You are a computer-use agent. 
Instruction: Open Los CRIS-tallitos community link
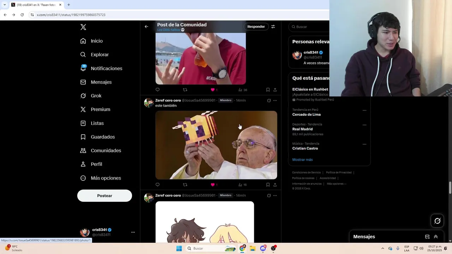171,30
